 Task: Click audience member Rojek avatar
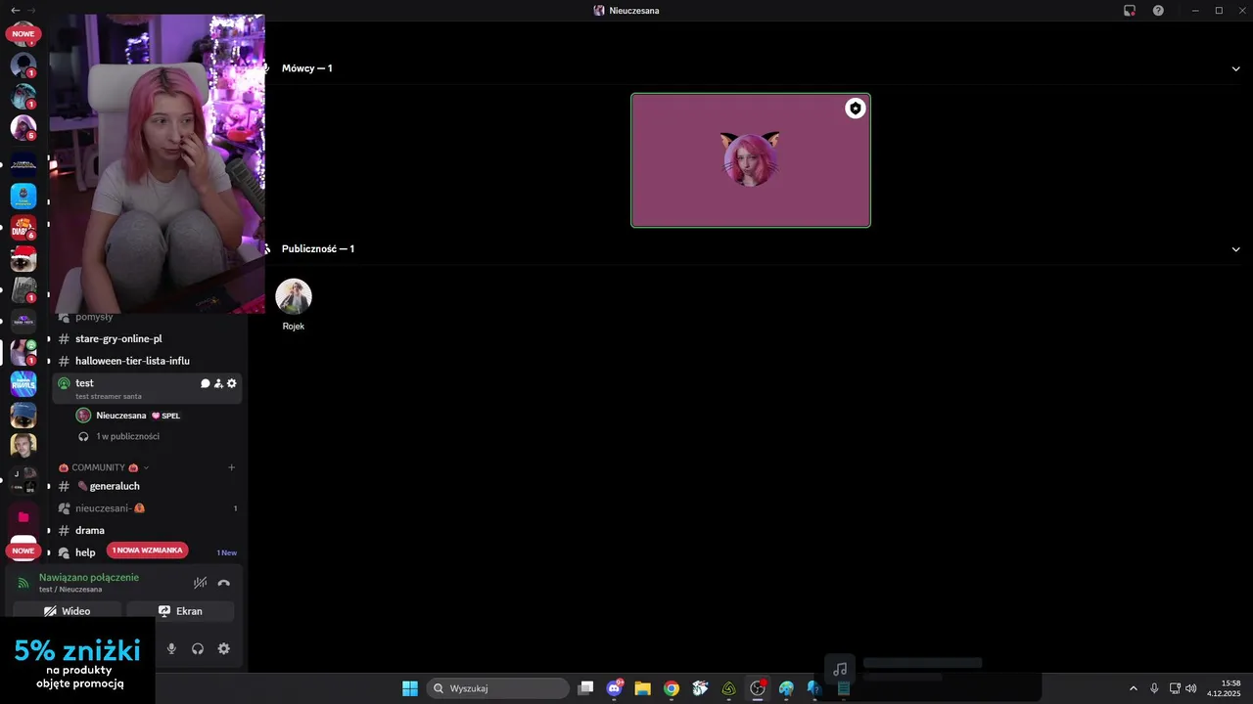point(294,296)
